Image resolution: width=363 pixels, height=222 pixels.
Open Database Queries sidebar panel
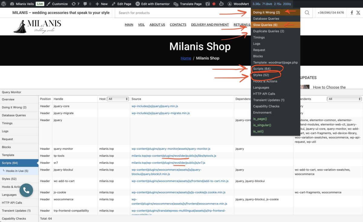click(x=19, y=115)
